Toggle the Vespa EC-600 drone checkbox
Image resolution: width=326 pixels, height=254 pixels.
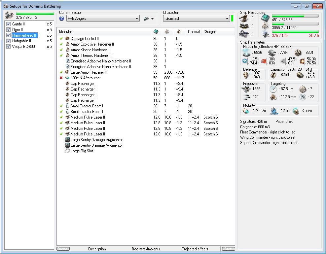[8, 46]
